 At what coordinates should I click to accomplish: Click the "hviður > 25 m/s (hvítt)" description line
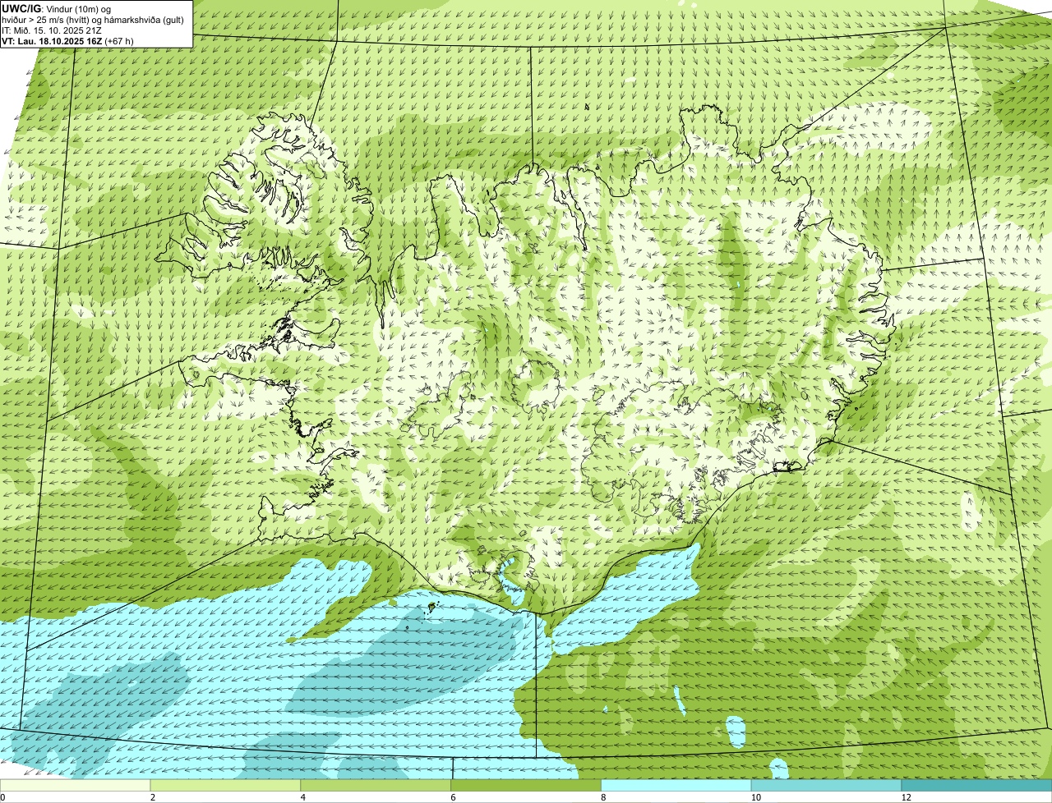point(93,20)
